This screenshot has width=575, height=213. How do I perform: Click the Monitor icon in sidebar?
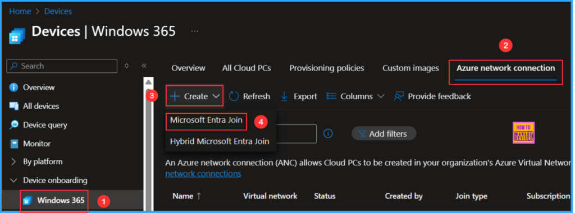pyautogui.click(x=13, y=144)
